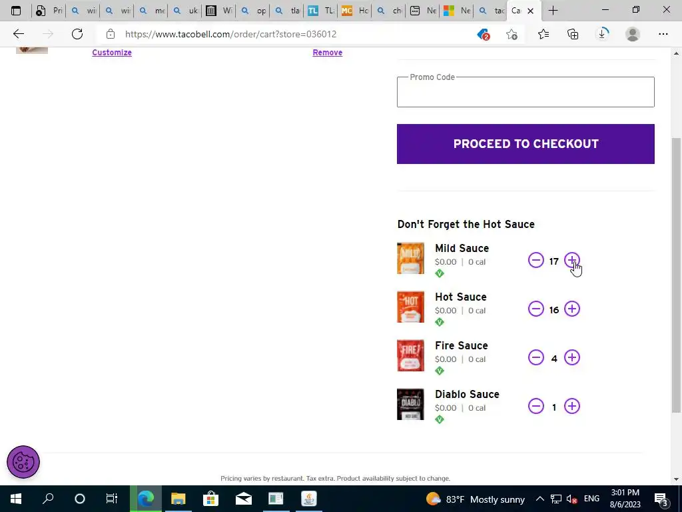Viewport: 682px width, 512px height.
Task: Focus the Promo Code input field
Action: click(525, 92)
